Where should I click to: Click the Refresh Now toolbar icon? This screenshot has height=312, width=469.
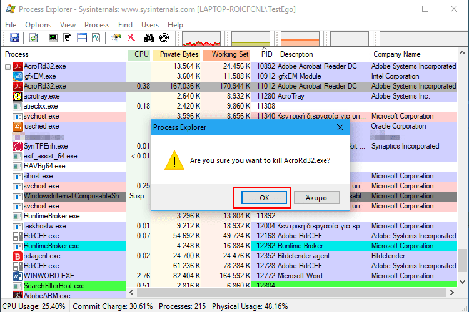point(34,38)
